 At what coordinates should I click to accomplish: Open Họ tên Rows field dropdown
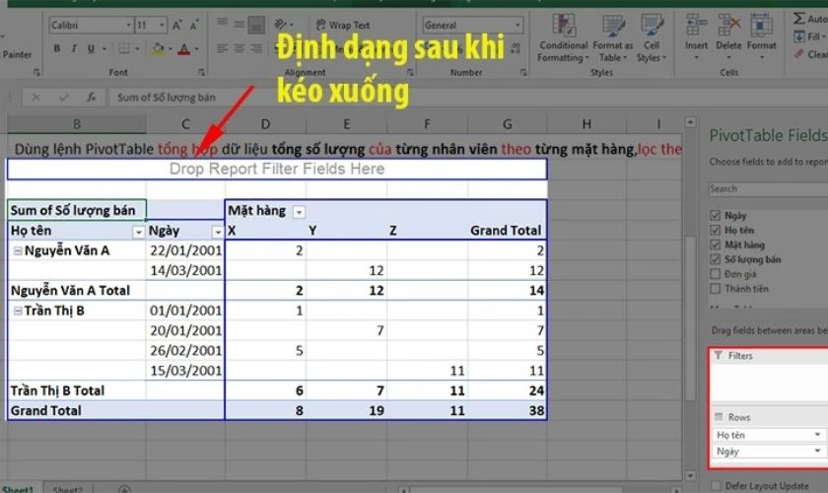tap(817, 435)
